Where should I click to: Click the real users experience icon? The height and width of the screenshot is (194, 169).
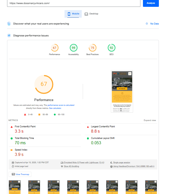click(9, 24)
